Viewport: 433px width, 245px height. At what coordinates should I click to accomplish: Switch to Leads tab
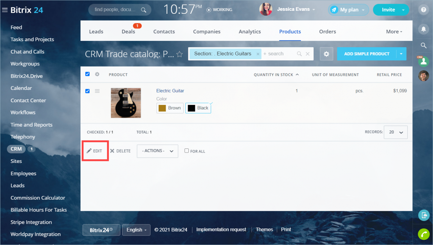[x=96, y=32]
